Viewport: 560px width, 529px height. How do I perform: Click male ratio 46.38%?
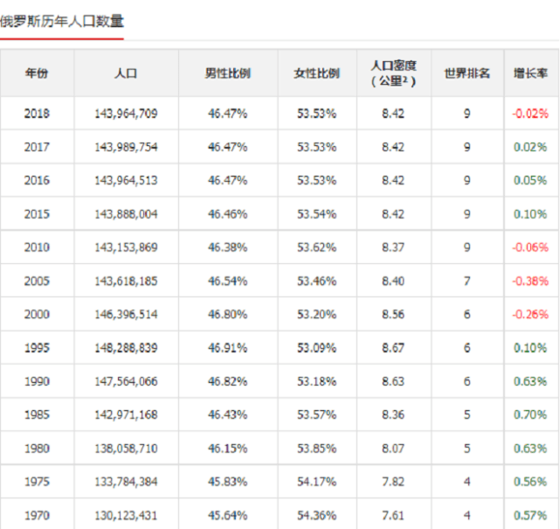[x=228, y=247]
